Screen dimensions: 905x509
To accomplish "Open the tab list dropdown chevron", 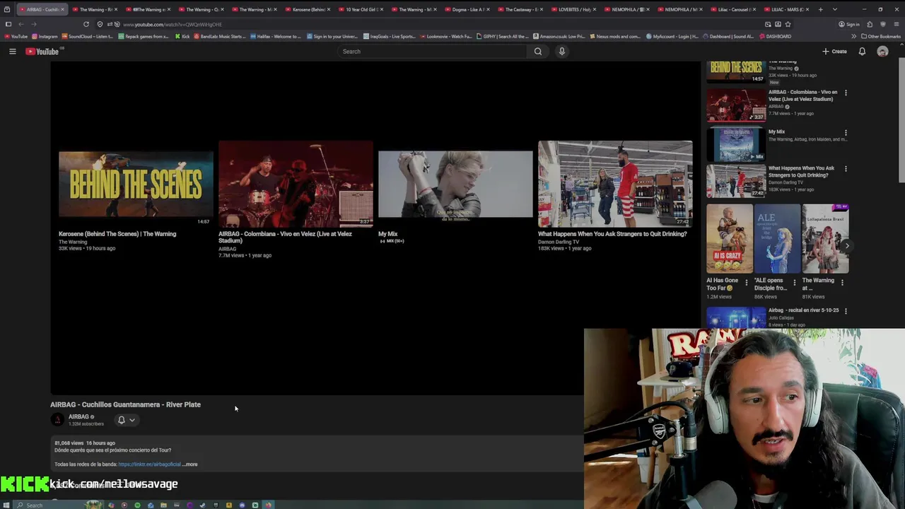I will coord(835,9).
